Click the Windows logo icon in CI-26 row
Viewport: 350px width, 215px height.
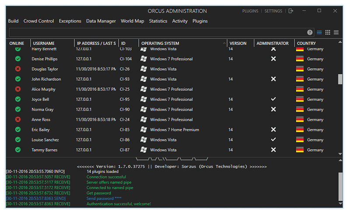tap(143, 69)
